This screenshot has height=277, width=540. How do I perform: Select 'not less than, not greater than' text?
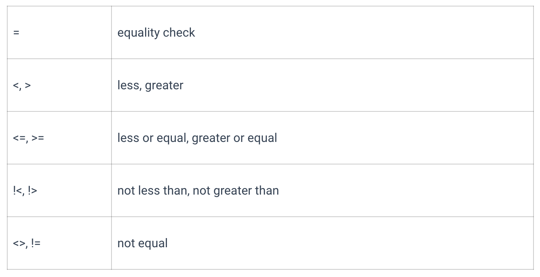(198, 190)
